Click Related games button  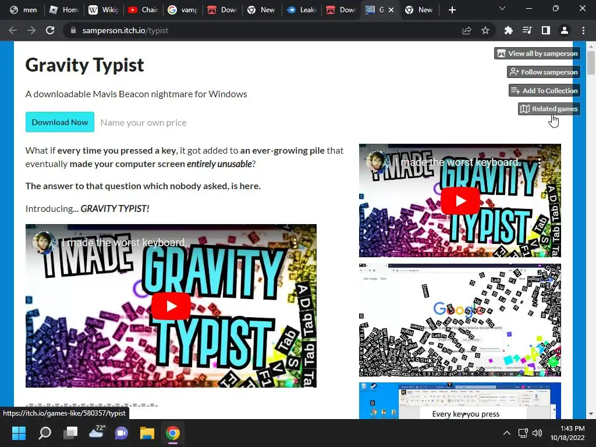click(549, 109)
